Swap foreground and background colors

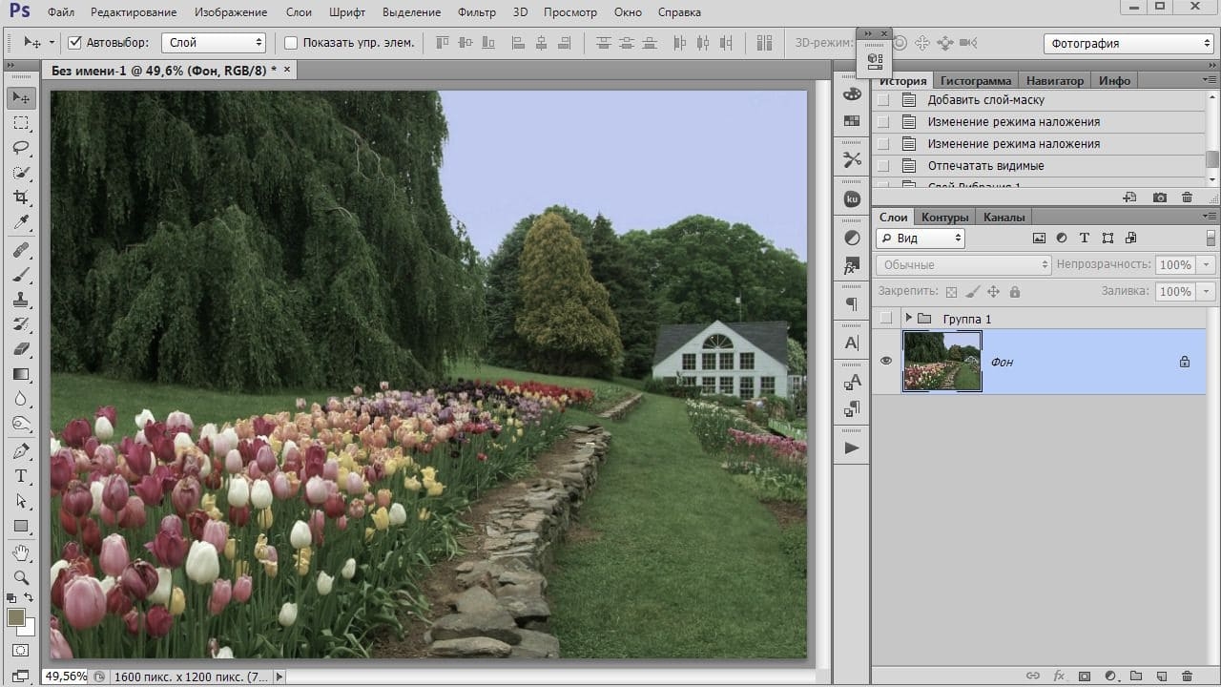click(29, 598)
